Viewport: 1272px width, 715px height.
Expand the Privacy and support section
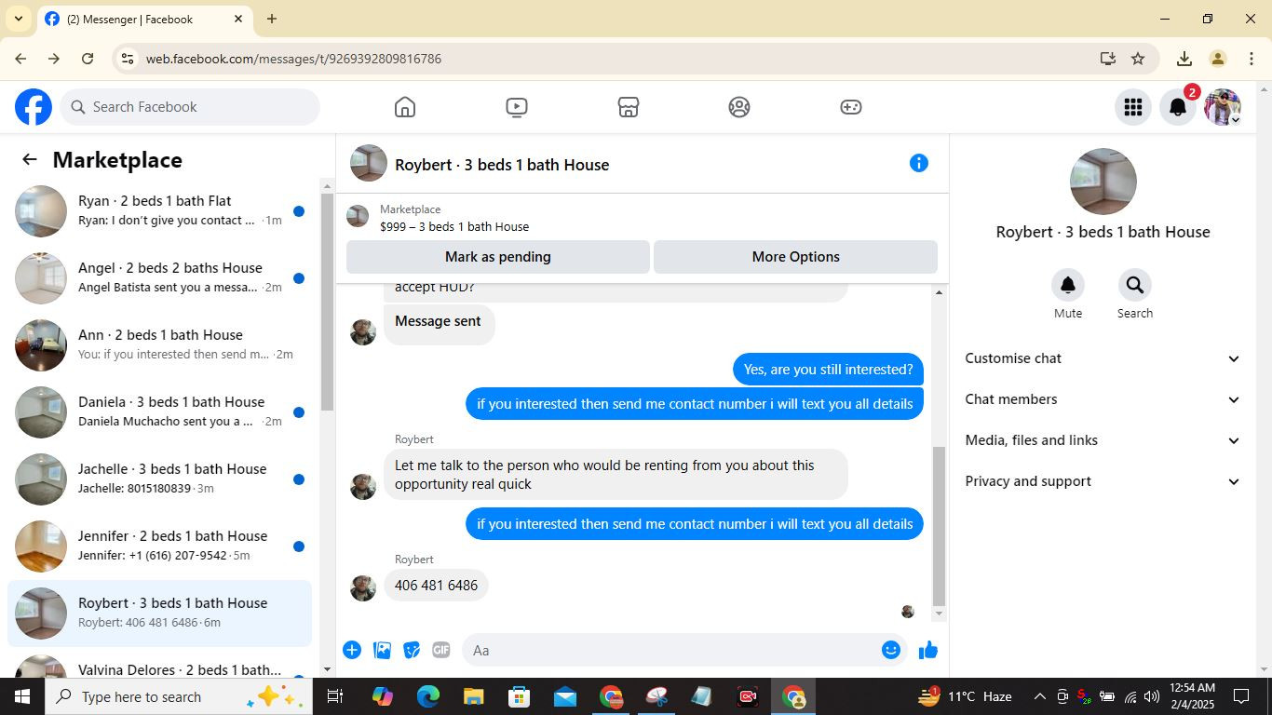point(1103,481)
